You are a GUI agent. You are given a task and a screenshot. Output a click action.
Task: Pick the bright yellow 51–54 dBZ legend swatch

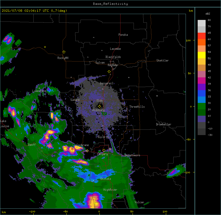click(x=202, y=55)
